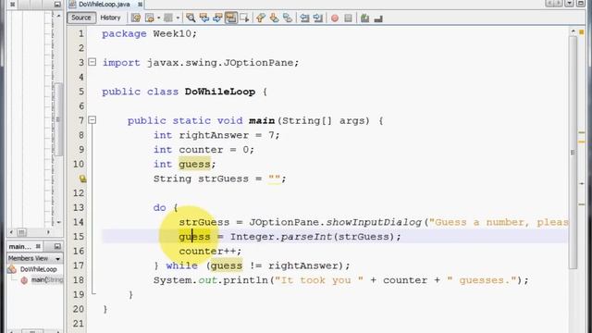The height and width of the screenshot is (333, 592).
Task: Click 'parseInt' on line 15
Action: (x=306, y=237)
